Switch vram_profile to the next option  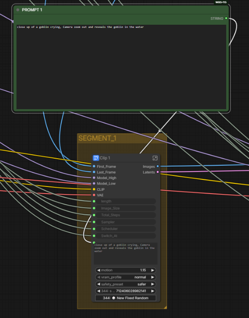click(153, 277)
